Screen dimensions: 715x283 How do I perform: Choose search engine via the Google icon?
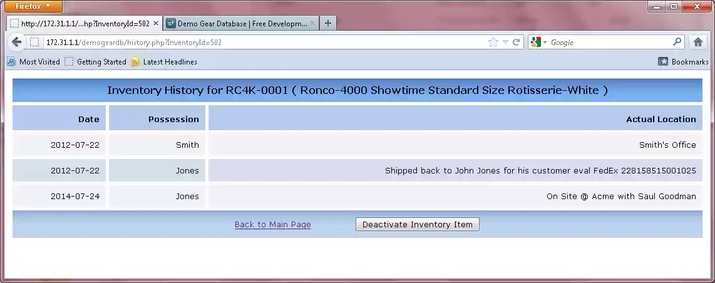click(x=538, y=43)
